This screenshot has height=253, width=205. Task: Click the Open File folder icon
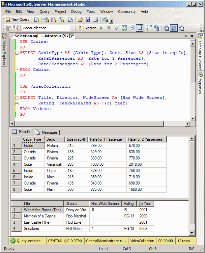(x=80, y=20)
